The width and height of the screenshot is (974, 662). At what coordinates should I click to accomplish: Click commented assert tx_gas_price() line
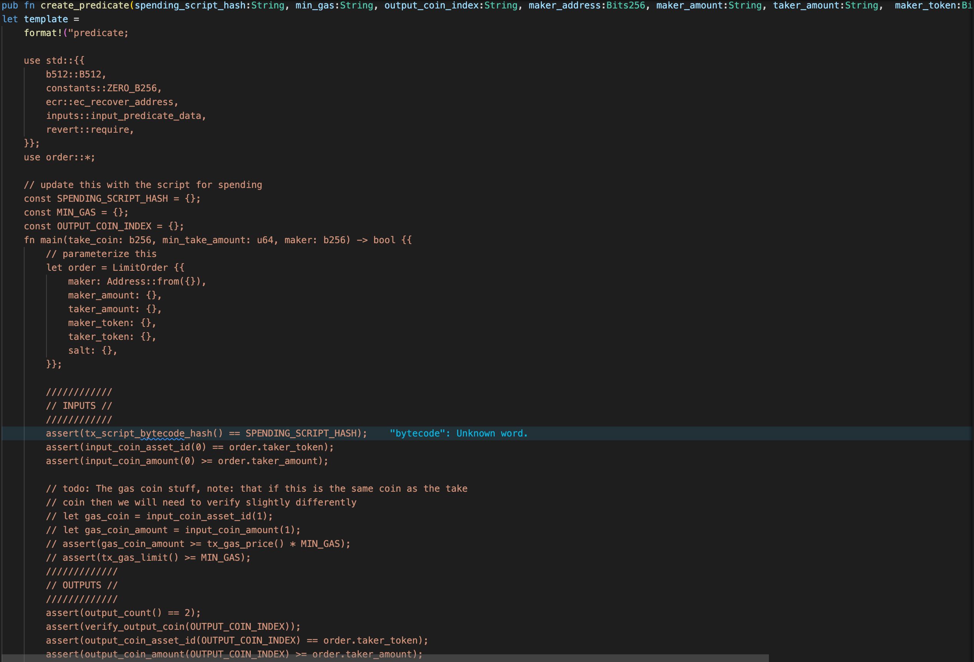[198, 544]
